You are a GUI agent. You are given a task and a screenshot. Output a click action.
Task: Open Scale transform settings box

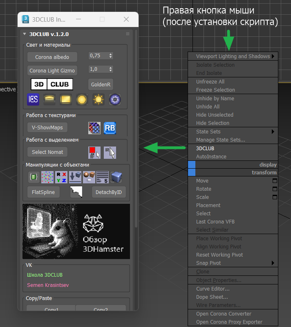click(x=275, y=197)
